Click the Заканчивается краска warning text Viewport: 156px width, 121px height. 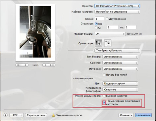(x=69, y=115)
